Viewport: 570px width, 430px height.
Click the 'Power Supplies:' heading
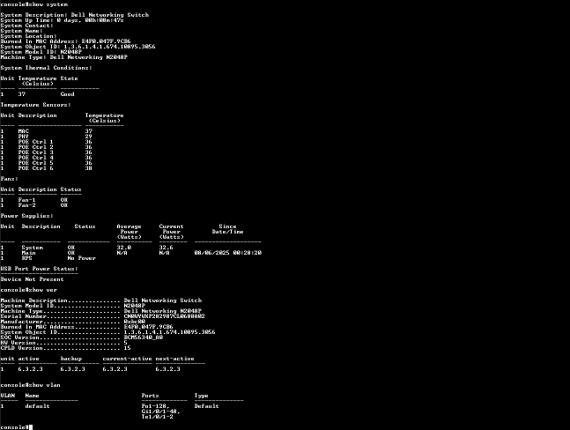pos(27,216)
